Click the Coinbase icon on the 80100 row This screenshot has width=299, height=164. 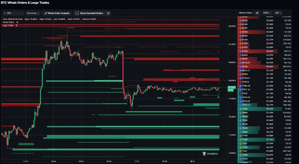coord(241,66)
